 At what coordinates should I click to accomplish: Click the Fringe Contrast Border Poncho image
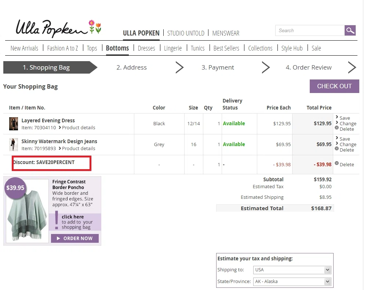pyautogui.click(x=27, y=211)
